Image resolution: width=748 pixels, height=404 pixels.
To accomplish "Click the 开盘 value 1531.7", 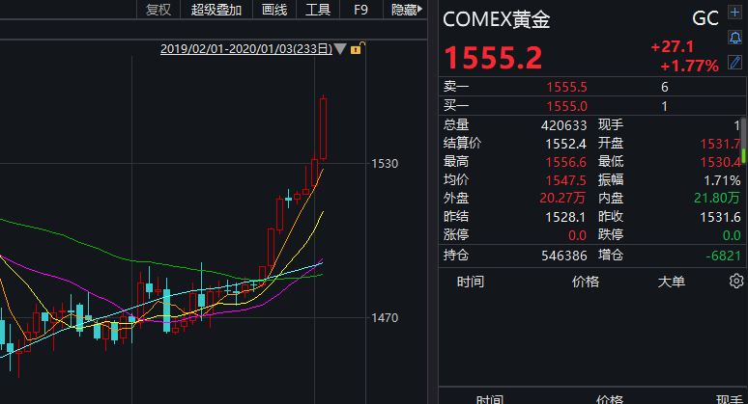I will [x=720, y=144].
